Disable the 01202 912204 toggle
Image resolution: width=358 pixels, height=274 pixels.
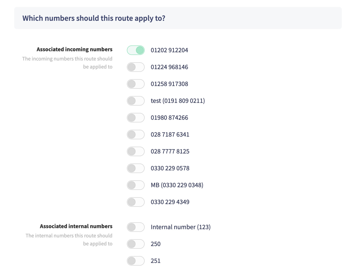pyautogui.click(x=136, y=50)
